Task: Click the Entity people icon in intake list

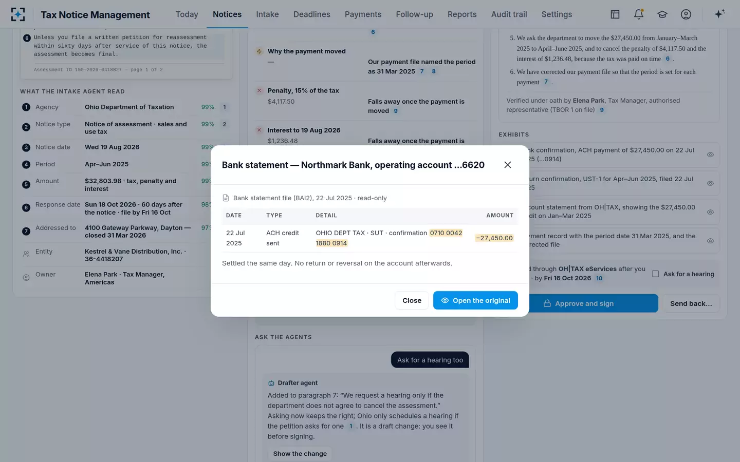Action: pos(26,254)
